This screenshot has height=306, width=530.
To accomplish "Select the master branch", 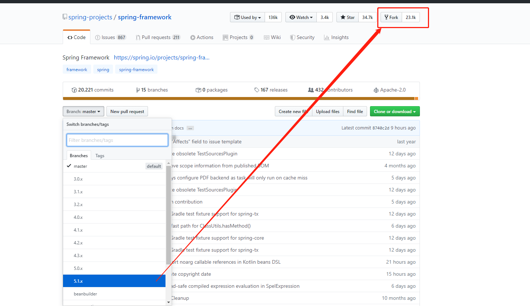I will [x=114, y=166].
